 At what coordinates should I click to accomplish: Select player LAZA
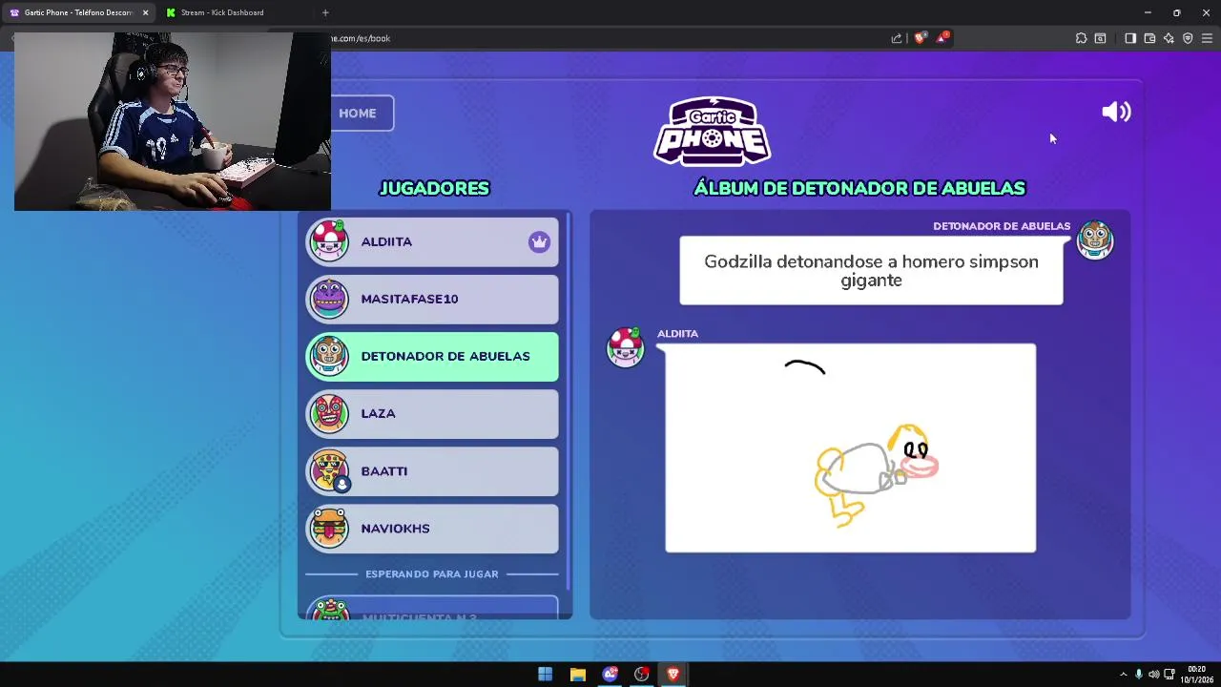click(432, 413)
